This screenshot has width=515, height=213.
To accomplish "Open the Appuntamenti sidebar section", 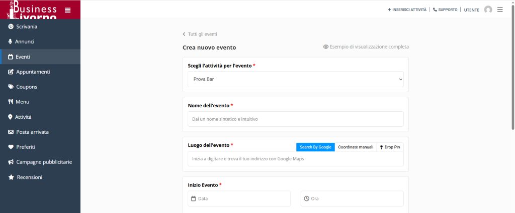I will [33, 72].
